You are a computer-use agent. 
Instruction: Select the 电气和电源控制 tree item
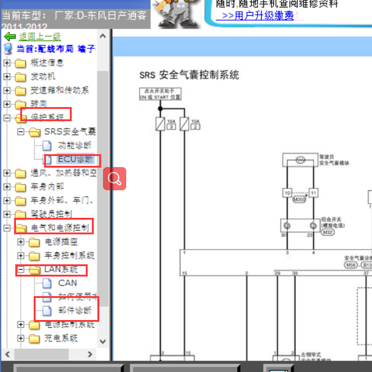(x=59, y=228)
